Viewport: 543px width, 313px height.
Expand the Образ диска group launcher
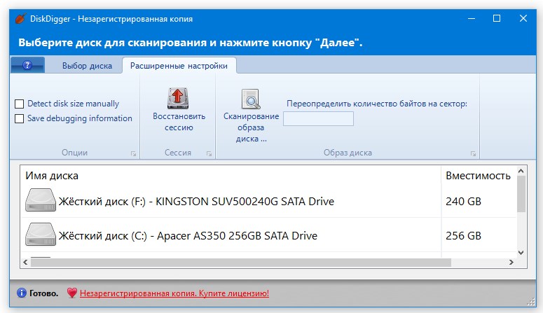pos(474,153)
